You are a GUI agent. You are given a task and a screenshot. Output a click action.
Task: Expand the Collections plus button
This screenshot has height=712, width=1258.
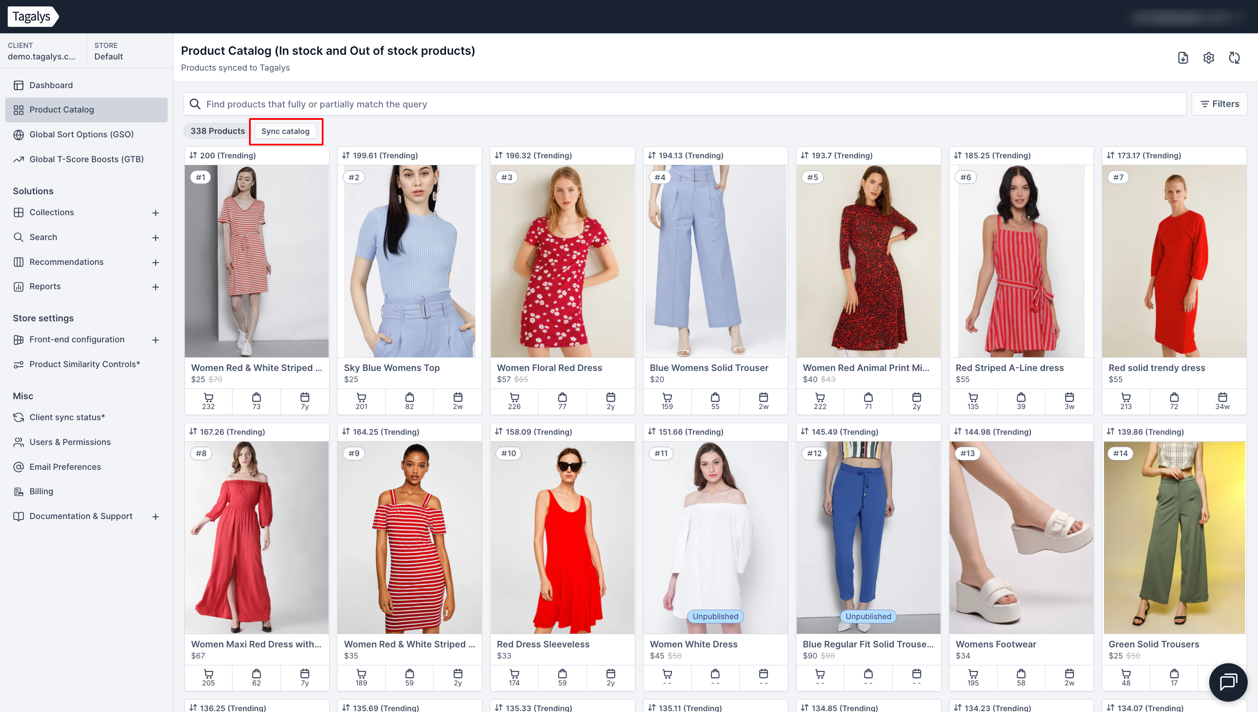tap(155, 213)
